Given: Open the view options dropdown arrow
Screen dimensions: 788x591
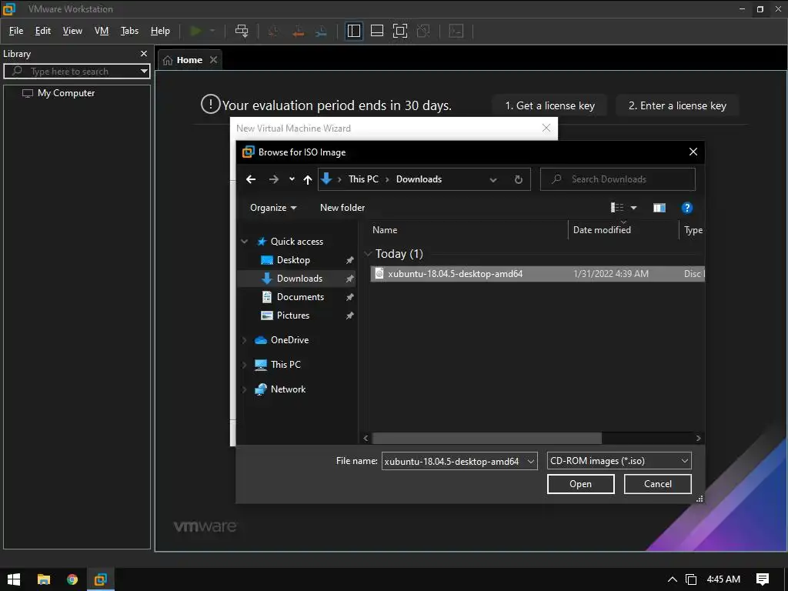Looking at the screenshot, I should click(x=634, y=208).
